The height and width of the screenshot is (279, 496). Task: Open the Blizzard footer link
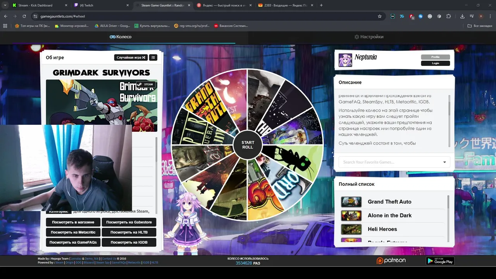pos(88,262)
